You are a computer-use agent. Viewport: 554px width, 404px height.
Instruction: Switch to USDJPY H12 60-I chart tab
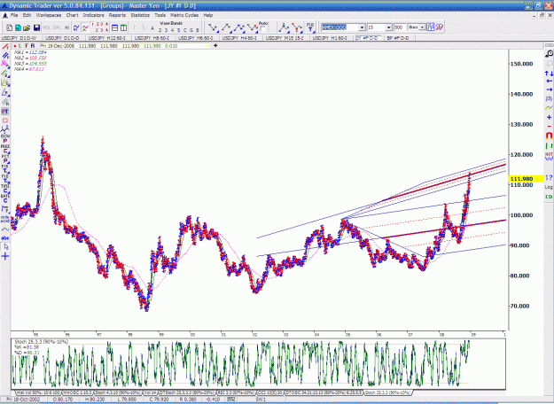point(107,38)
